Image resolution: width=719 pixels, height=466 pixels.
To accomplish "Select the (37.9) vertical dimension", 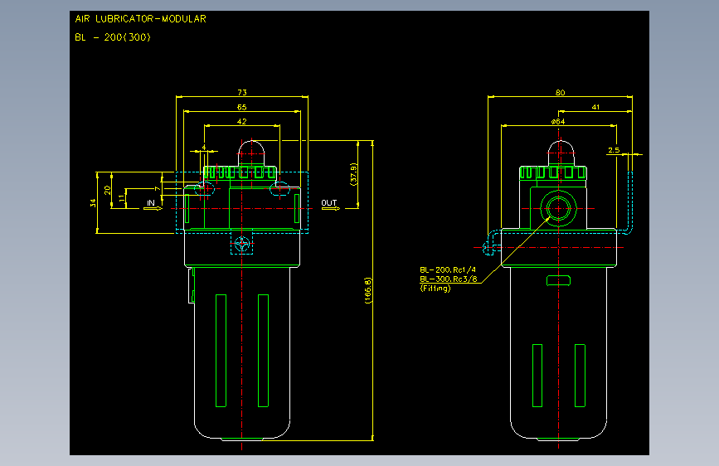I will point(353,174).
